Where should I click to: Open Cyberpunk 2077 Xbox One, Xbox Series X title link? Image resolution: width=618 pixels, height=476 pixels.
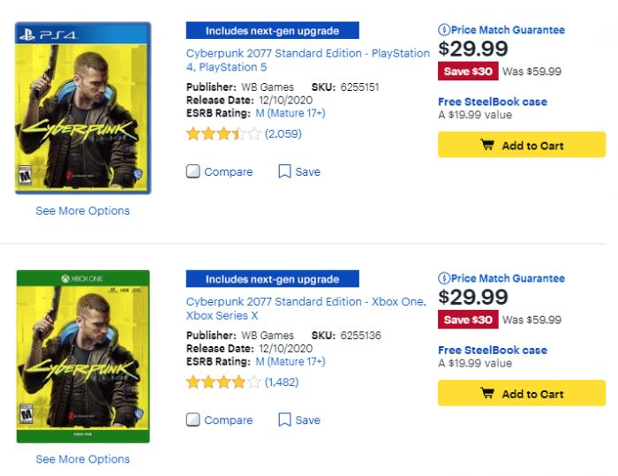[305, 308]
